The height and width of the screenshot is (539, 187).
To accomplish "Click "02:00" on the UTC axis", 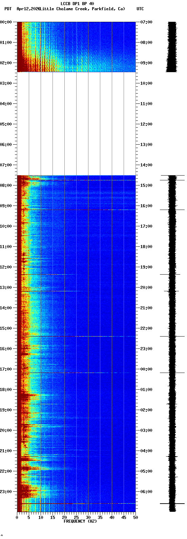I will (146, 410).
